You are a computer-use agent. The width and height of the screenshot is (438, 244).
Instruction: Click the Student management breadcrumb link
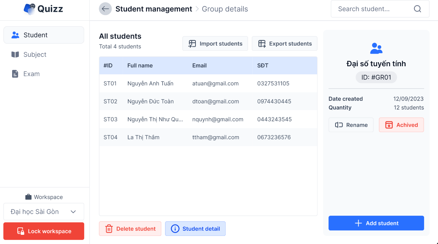coord(154,9)
